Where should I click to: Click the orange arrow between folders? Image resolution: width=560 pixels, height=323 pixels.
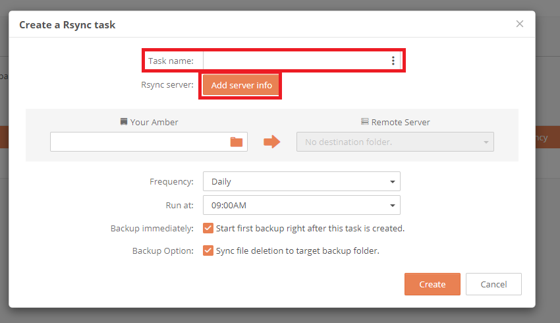click(x=272, y=142)
